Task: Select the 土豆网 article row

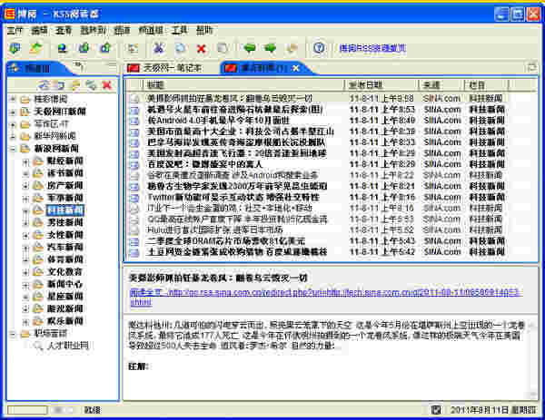Action: pyautogui.click(x=331, y=252)
